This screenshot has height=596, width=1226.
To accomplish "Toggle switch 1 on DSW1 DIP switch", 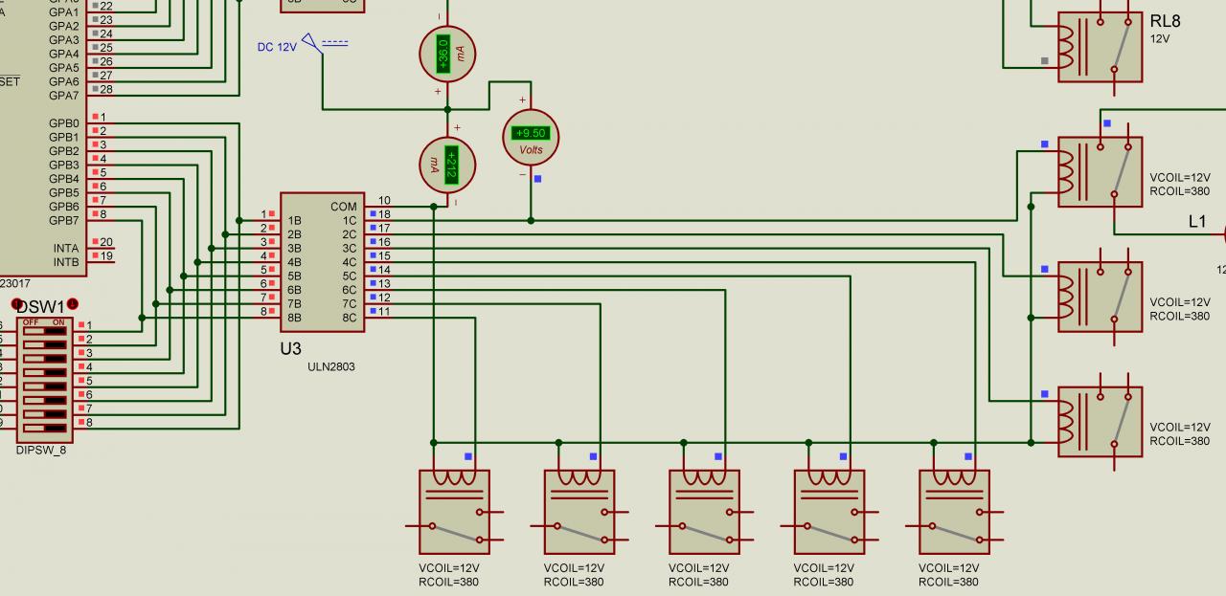I will point(44,332).
